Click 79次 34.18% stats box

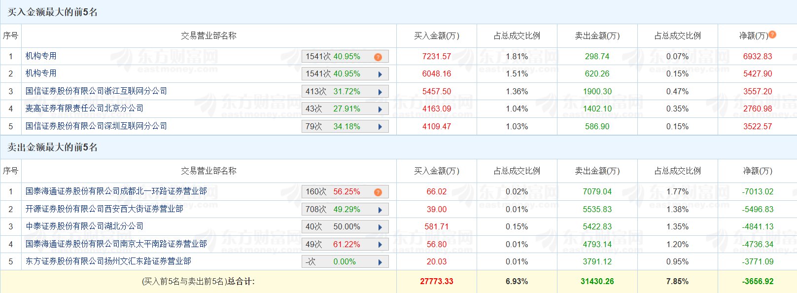pyautogui.click(x=345, y=126)
